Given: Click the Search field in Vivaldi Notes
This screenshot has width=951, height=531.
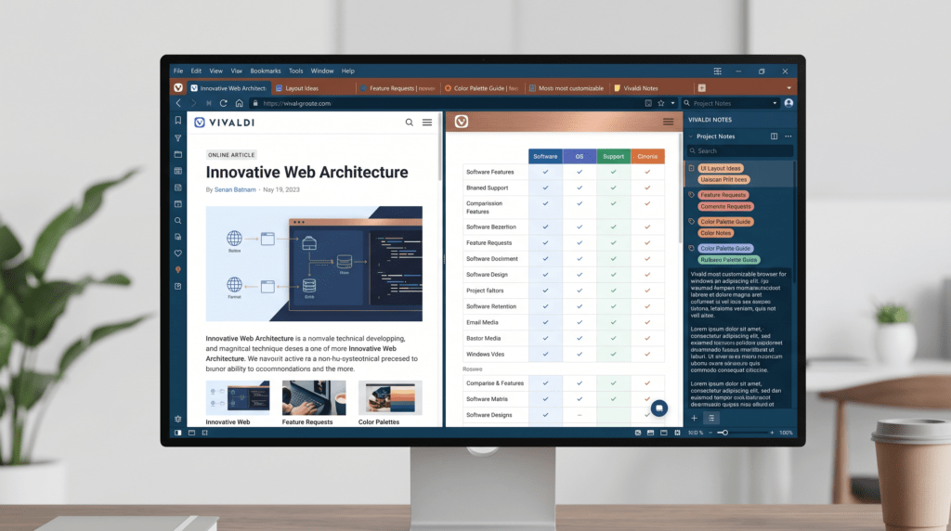Looking at the screenshot, I should tap(740, 151).
